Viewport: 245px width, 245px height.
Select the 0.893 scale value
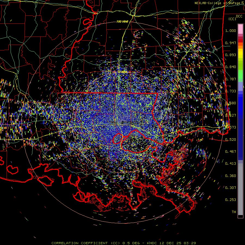tap(231, 55)
